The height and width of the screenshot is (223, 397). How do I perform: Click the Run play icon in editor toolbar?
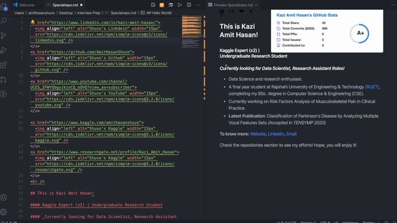click(180, 5)
